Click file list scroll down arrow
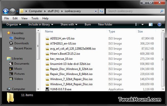This screenshot has width=167, height=106. 163,89
